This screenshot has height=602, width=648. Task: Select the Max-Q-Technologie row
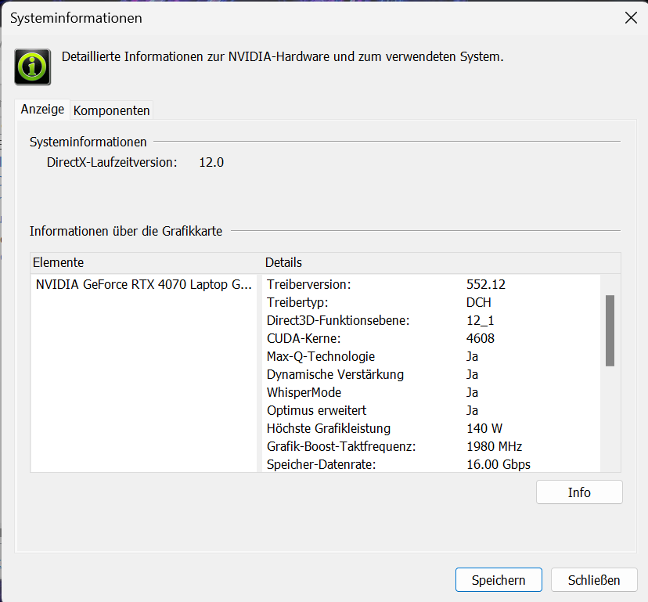click(321, 356)
